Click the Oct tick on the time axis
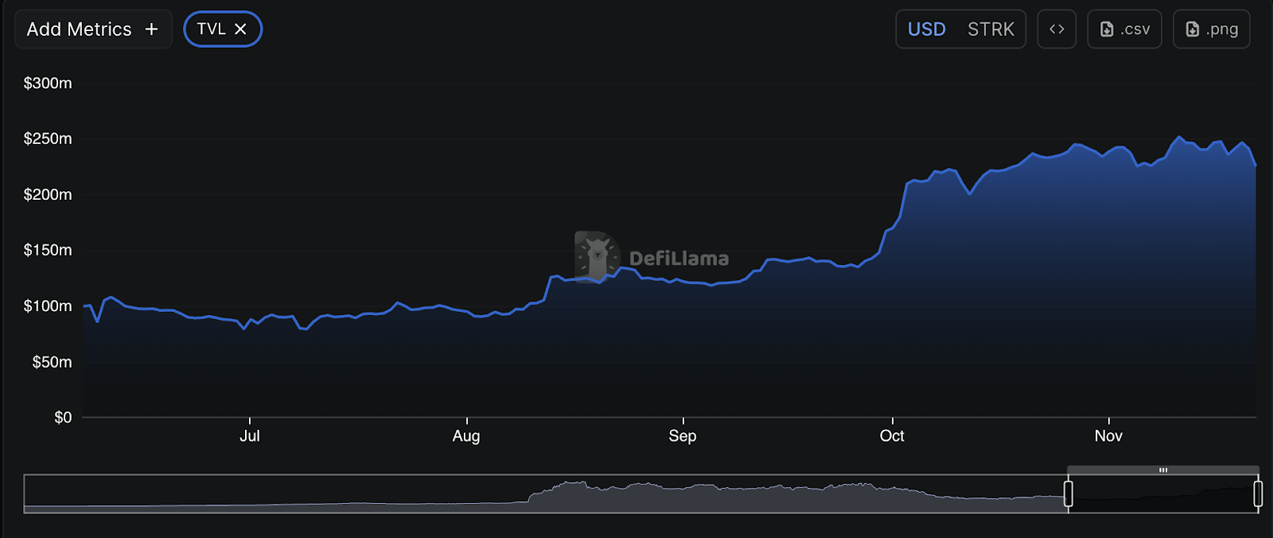Image resolution: width=1273 pixels, height=538 pixels. coord(892,435)
